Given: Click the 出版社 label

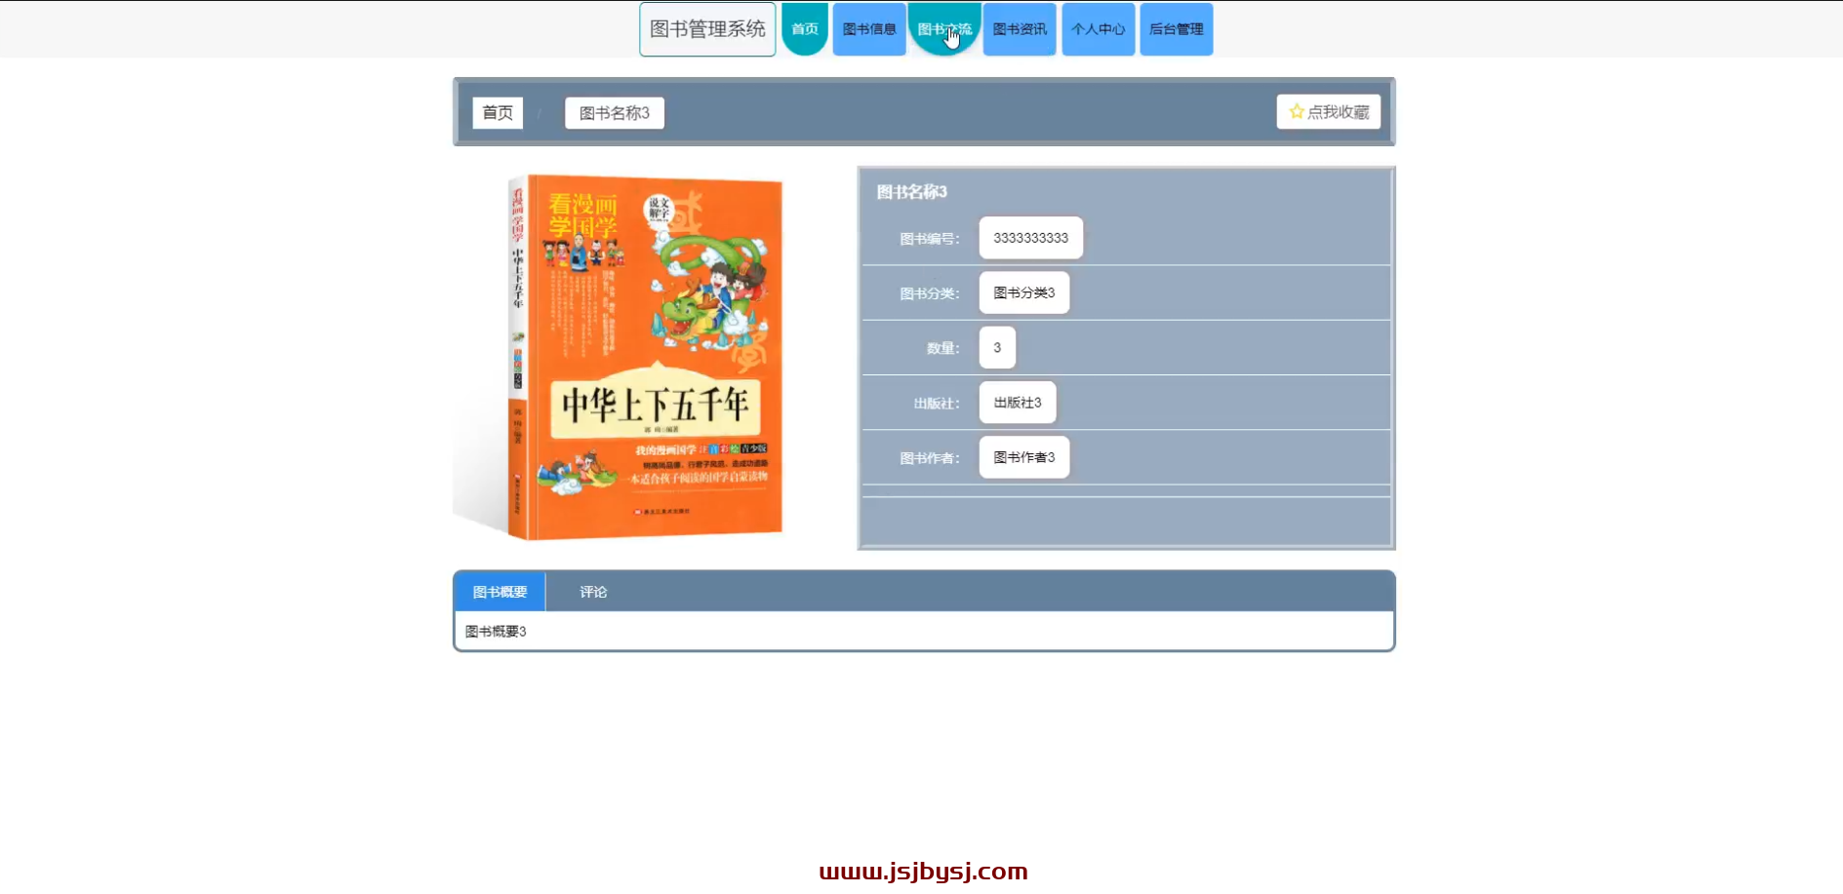Looking at the screenshot, I should (x=937, y=404).
